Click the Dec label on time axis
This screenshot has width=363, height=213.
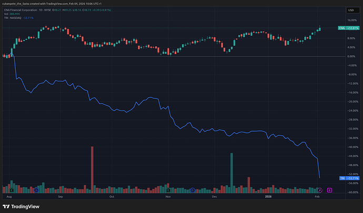point(214,196)
